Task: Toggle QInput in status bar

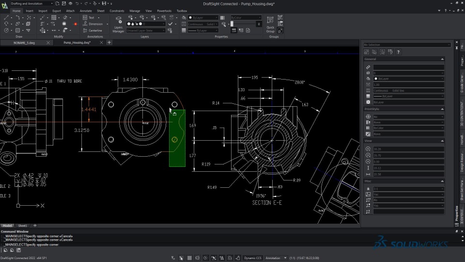Action: [x=230, y=258]
